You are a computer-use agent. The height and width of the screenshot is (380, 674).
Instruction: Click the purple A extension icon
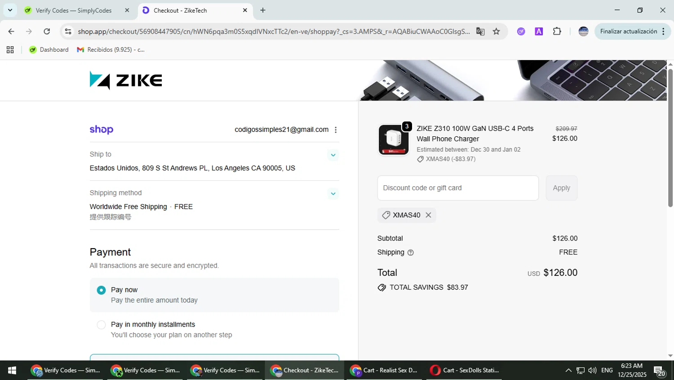click(x=539, y=31)
